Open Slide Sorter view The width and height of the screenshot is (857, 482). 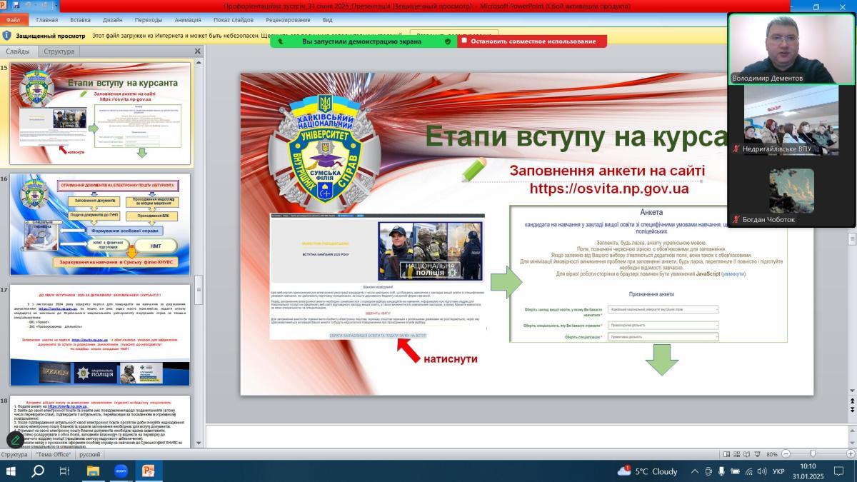point(736,454)
